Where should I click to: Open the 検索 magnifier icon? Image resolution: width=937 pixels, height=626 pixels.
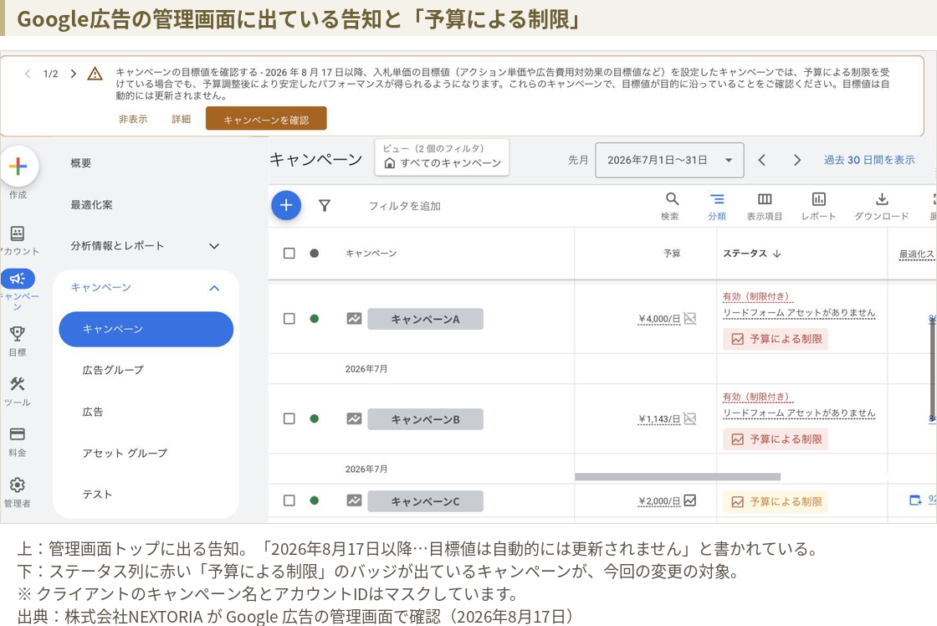672,199
